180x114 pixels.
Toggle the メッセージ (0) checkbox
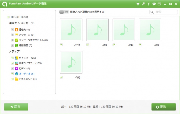(x=12, y=35)
